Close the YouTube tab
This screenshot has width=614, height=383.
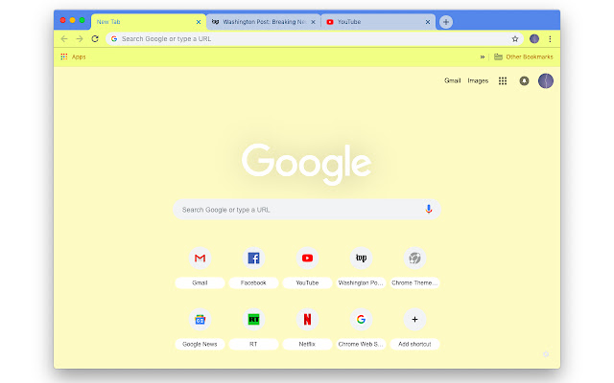pos(428,22)
